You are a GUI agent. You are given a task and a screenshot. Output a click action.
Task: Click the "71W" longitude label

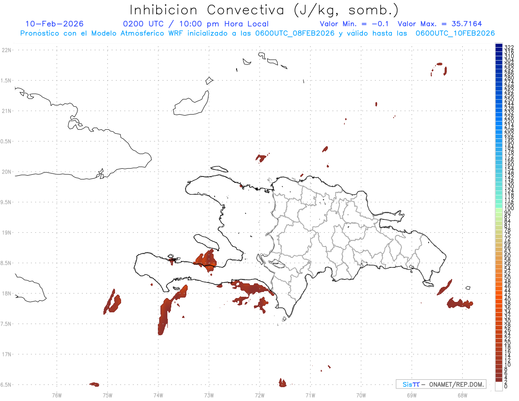click(311, 395)
